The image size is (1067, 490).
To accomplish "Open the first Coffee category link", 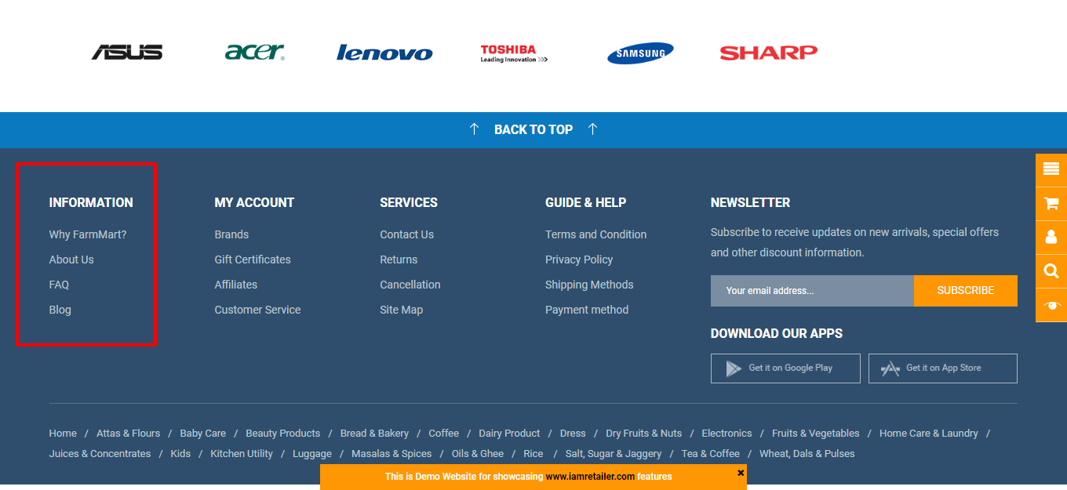I will pos(443,434).
